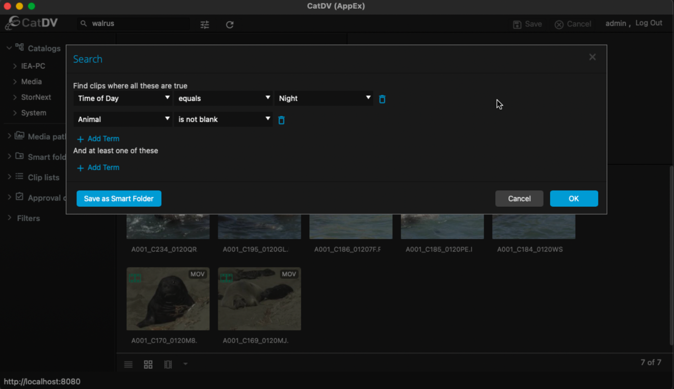Select clip thumbnail A001_C170_0120M8
The image size is (674, 389).
tap(168, 299)
